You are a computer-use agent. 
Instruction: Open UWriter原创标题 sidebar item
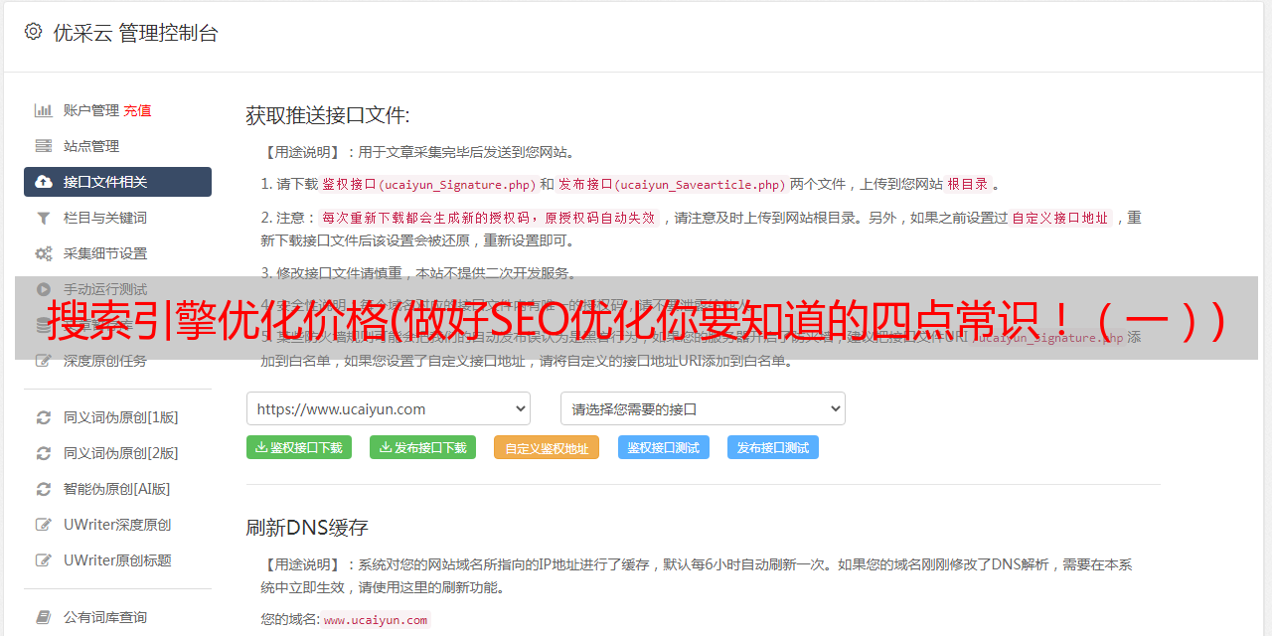(117, 560)
